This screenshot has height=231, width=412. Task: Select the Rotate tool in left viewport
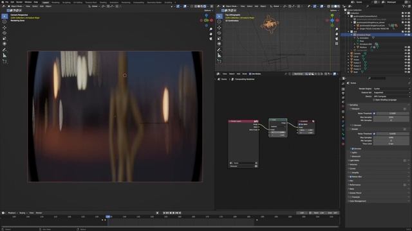click(5, 33)
